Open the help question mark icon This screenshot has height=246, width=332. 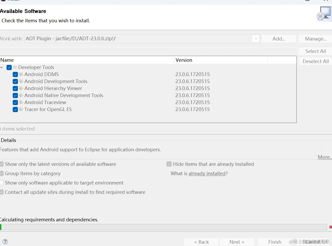[5, 242]
